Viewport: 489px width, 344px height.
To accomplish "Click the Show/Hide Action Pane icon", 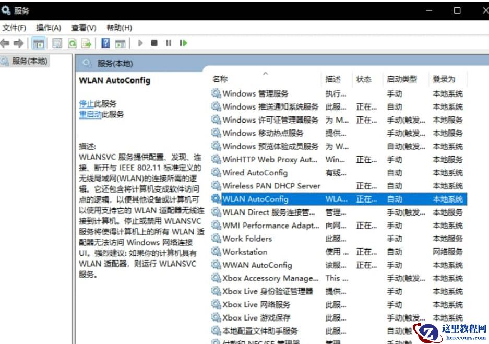I will [x=121, y=43].
